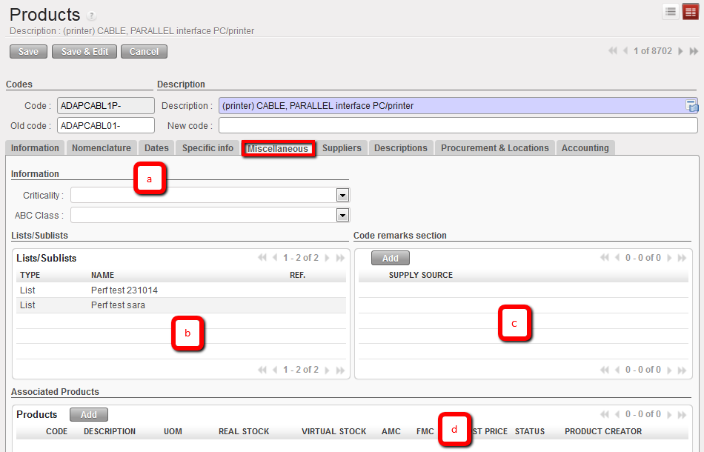Cancel editing the product
Viewport: 704px width, 452px height.
(144, 51)
